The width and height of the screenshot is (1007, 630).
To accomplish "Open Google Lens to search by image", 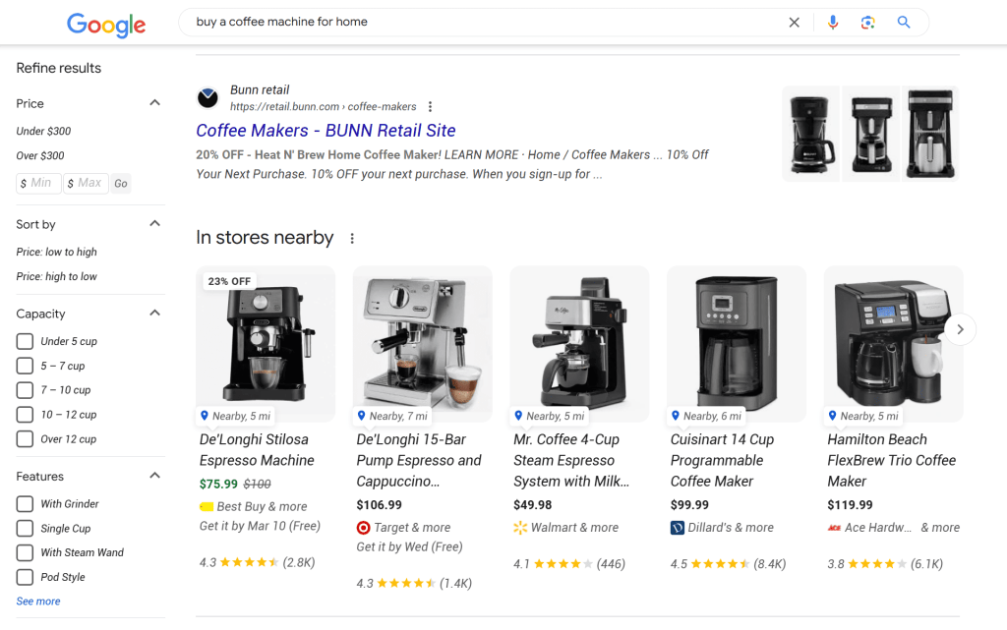I will (x=868, y=22).
